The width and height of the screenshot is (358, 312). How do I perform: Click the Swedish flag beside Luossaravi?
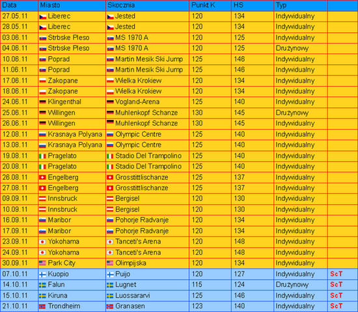(x=110, y=296)
